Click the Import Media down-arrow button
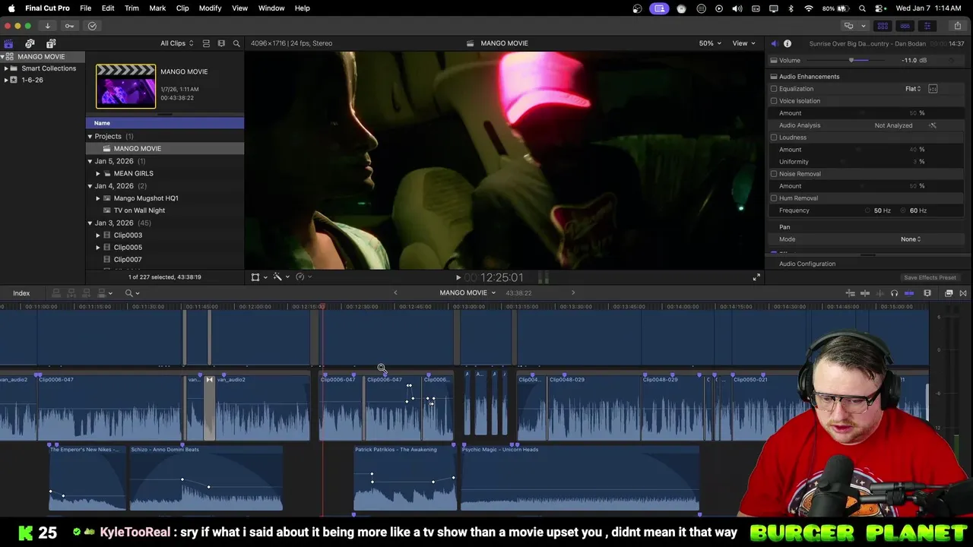Image resolution: width=973 pixels, height=547 pixels. tap(47, 26)
